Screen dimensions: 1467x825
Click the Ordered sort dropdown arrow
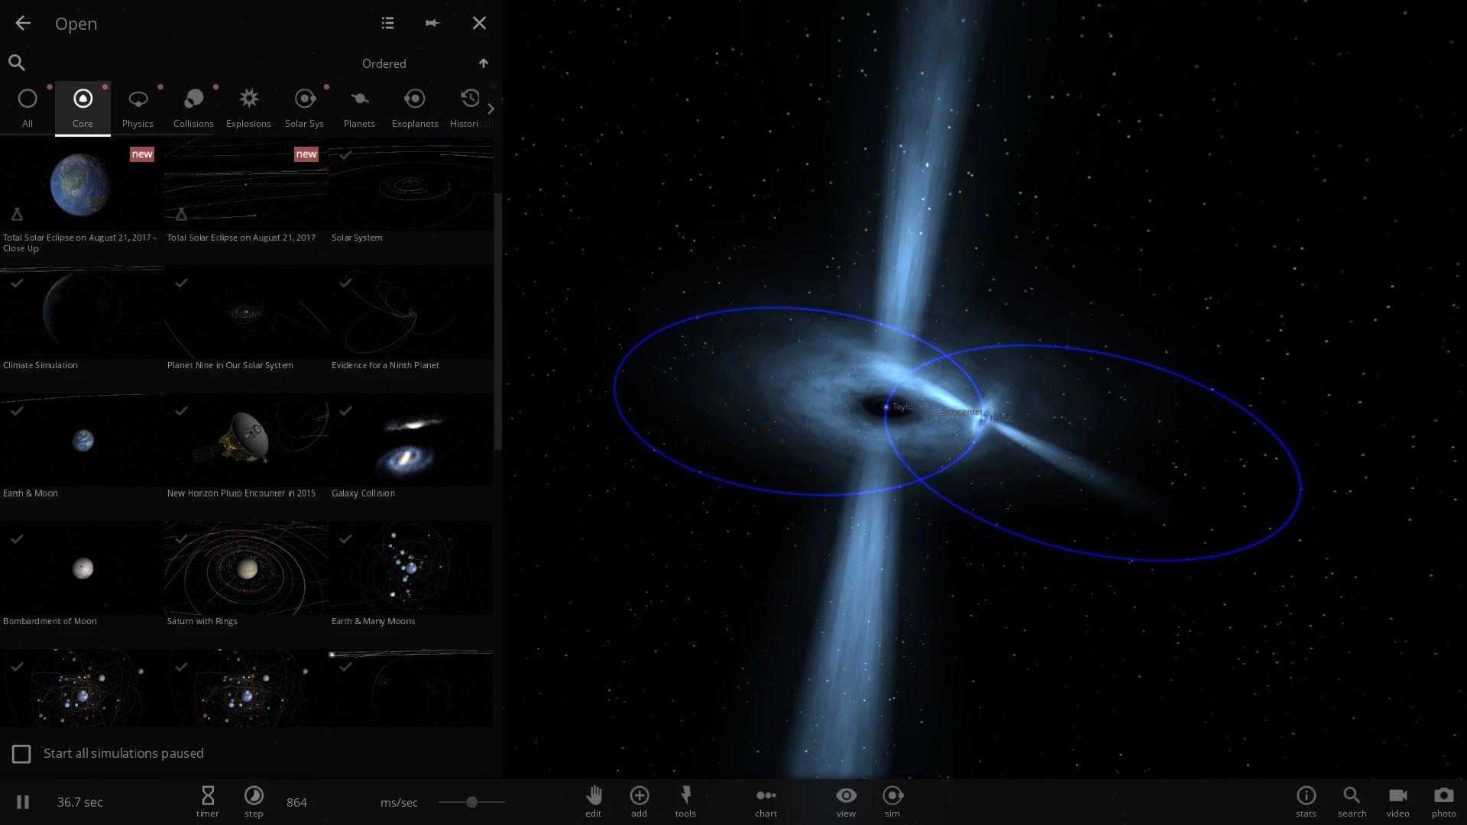[x=484, y=63]
